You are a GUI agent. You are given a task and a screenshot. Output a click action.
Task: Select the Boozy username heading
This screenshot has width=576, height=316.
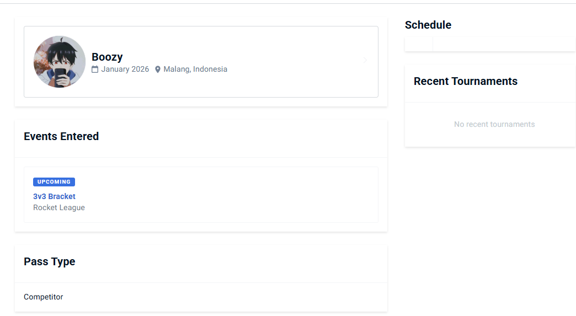click(x=107, y=57)
